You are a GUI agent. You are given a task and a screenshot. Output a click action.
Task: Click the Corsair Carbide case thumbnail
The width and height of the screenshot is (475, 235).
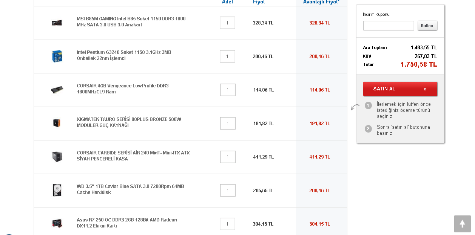[57, 156]
